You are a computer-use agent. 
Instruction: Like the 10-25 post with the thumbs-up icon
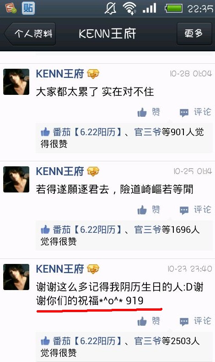142,210
